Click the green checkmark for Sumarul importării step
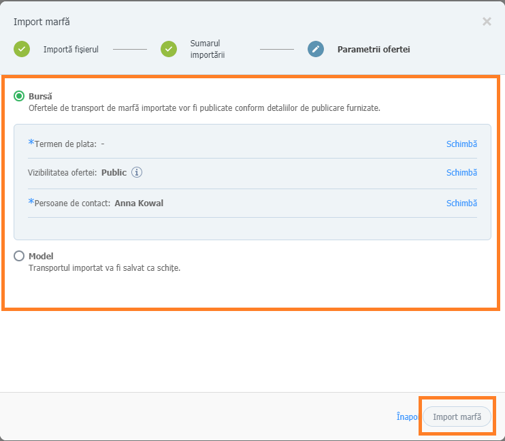 [x=169, y=49]
